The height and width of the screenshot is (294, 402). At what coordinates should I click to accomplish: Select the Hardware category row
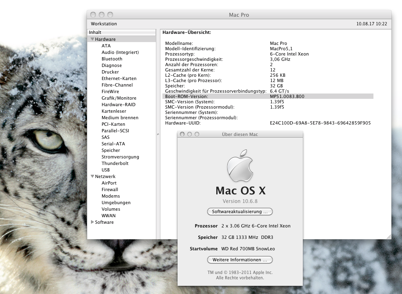tap(122, 39)
